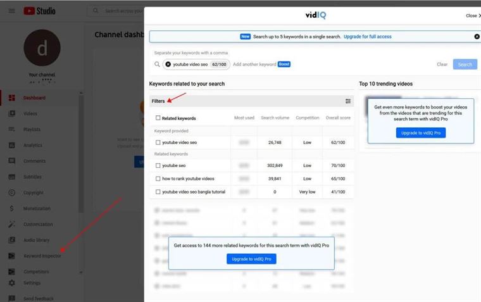This screenshot has height=302, width=481.
Task: Open the YouTube Studio hamburger menu
Action: pyautogui.click(x=11, y=11)
